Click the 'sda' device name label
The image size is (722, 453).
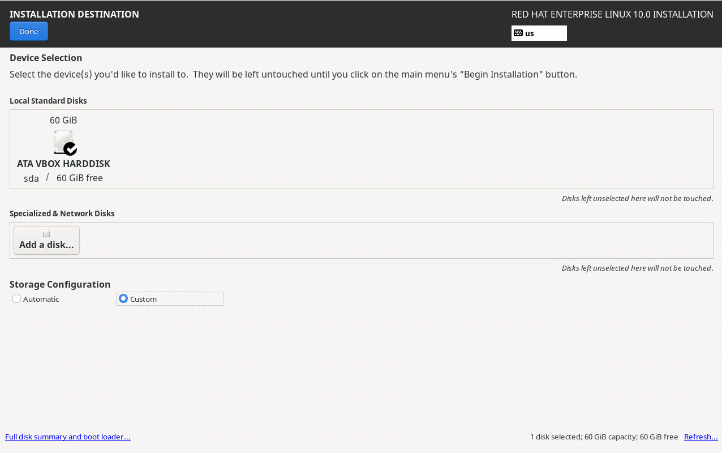pos(31,178)
